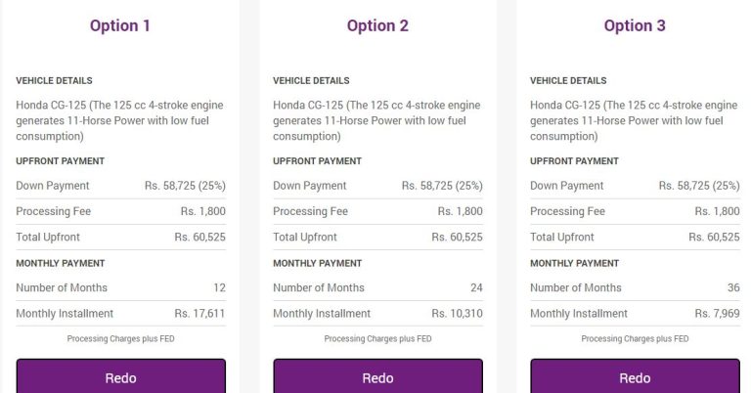This screenshot has width=751, height=393.
Task: Click the Honda CG-125 description in Option 1
Action: (120, 120)
